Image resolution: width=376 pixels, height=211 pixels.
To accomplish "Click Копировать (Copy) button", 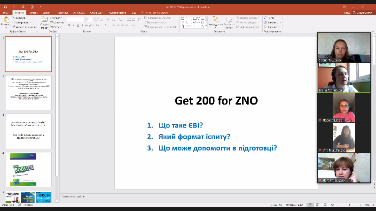I will 21,23.
